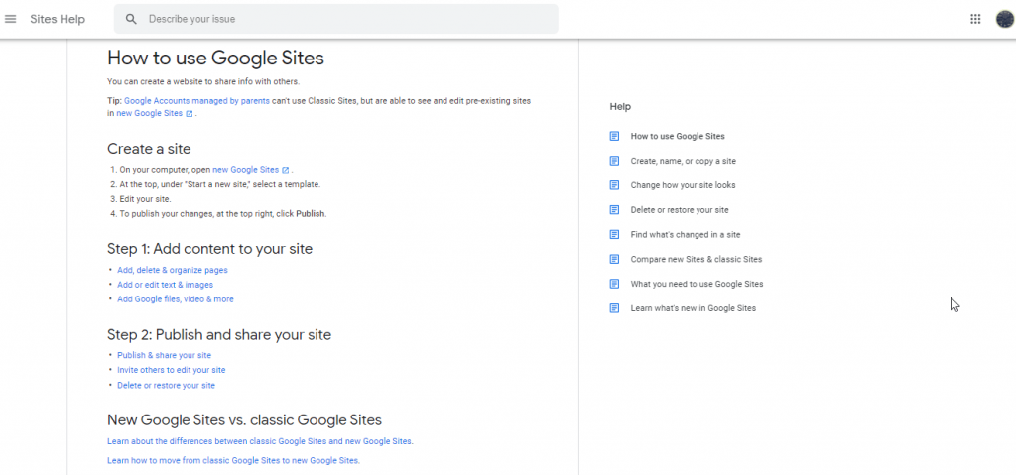Select Learn what's new in Google Sites
Image resolution: width=1016 pixels, height=475 pixels.
pos(694,308)
